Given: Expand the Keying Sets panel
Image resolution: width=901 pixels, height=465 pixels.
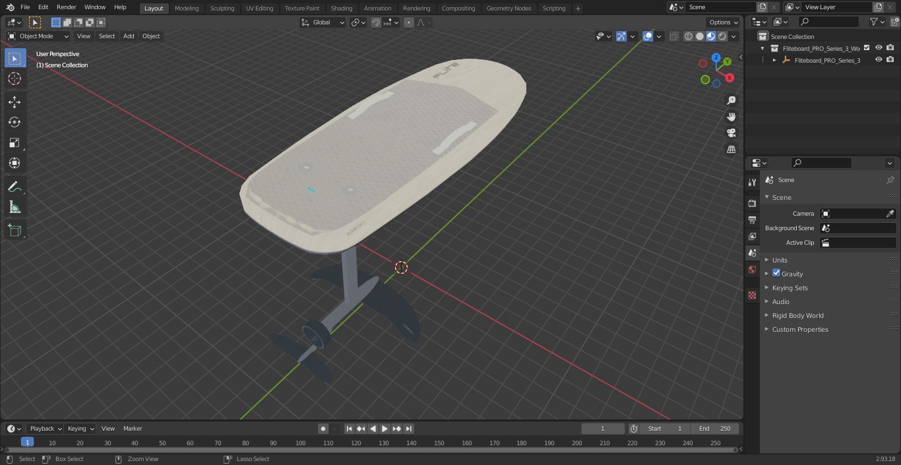Looking at the screenshot, I should coord(790,288).
